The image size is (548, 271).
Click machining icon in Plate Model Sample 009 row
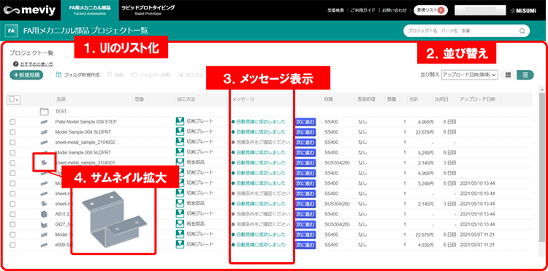pos(179,121)
